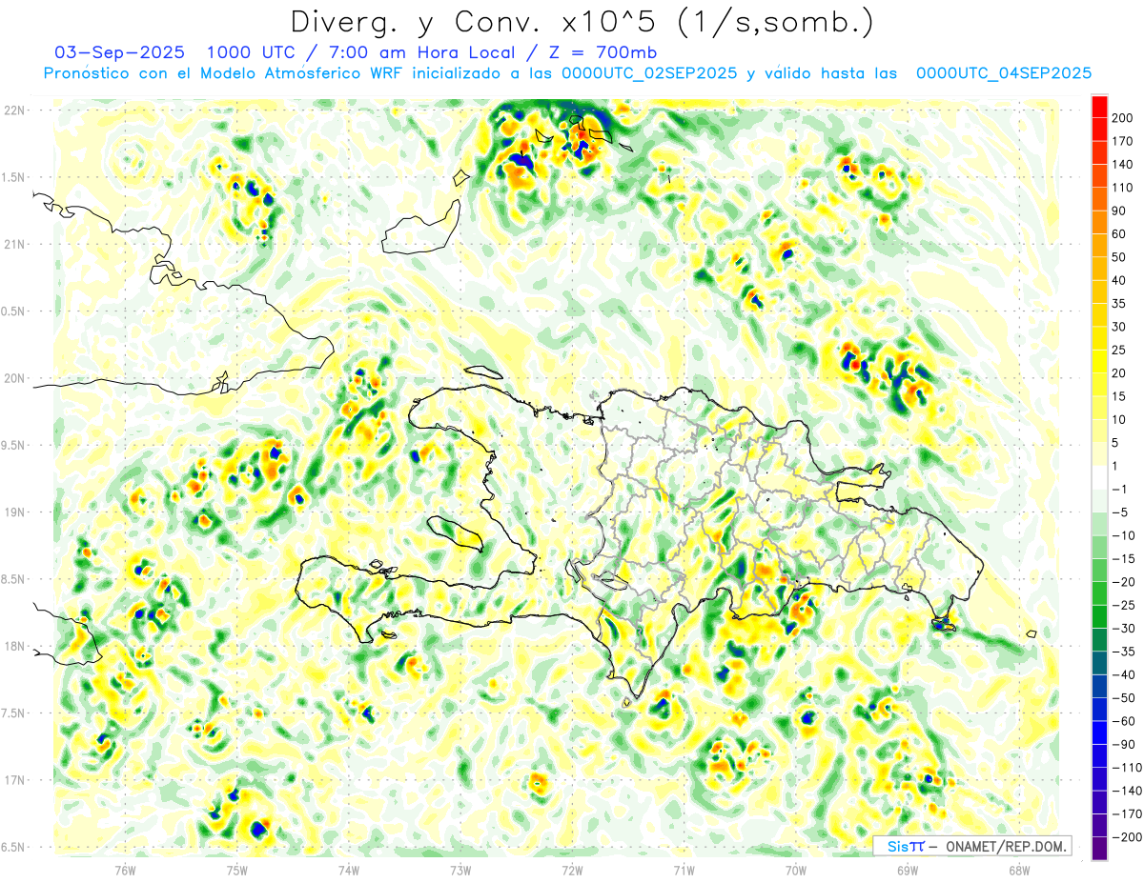The width and height of the screenshot is (1144, 883).
Task: Click the colorbar value '170'
Action: pos(1123,142)
